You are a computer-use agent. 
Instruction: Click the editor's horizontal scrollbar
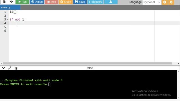(x=87, y=63)
